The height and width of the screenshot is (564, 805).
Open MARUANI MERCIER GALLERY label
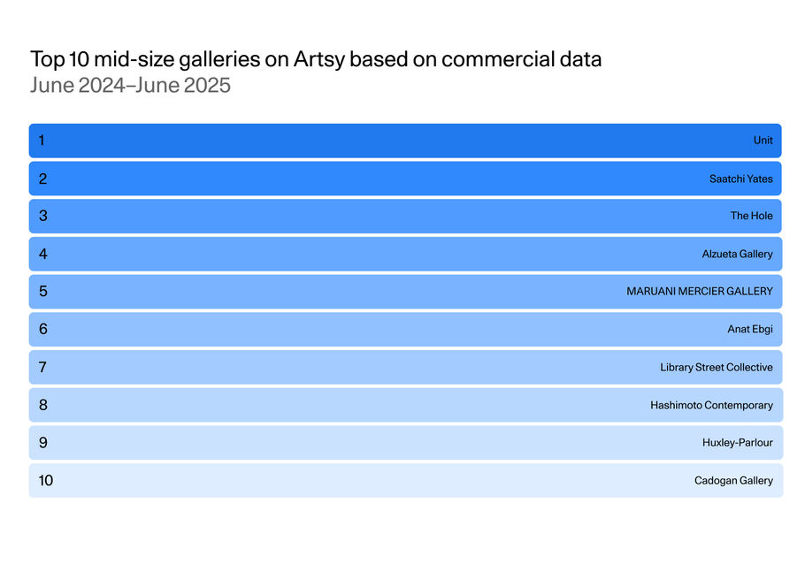pos(699,291)
